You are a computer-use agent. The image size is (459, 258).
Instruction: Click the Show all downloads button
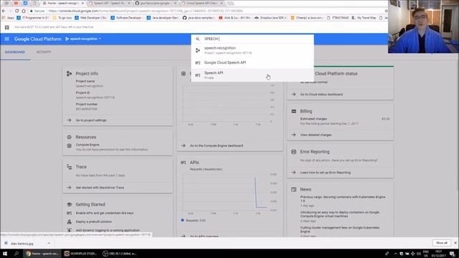pos(442,243)
